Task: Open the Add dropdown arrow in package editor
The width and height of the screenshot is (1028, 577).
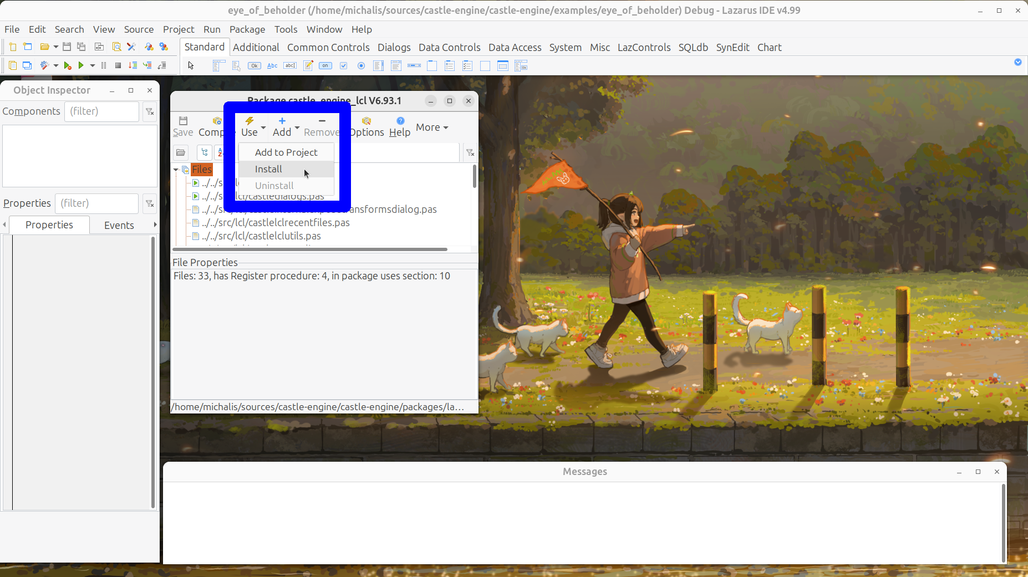Action: click(297, 127)
